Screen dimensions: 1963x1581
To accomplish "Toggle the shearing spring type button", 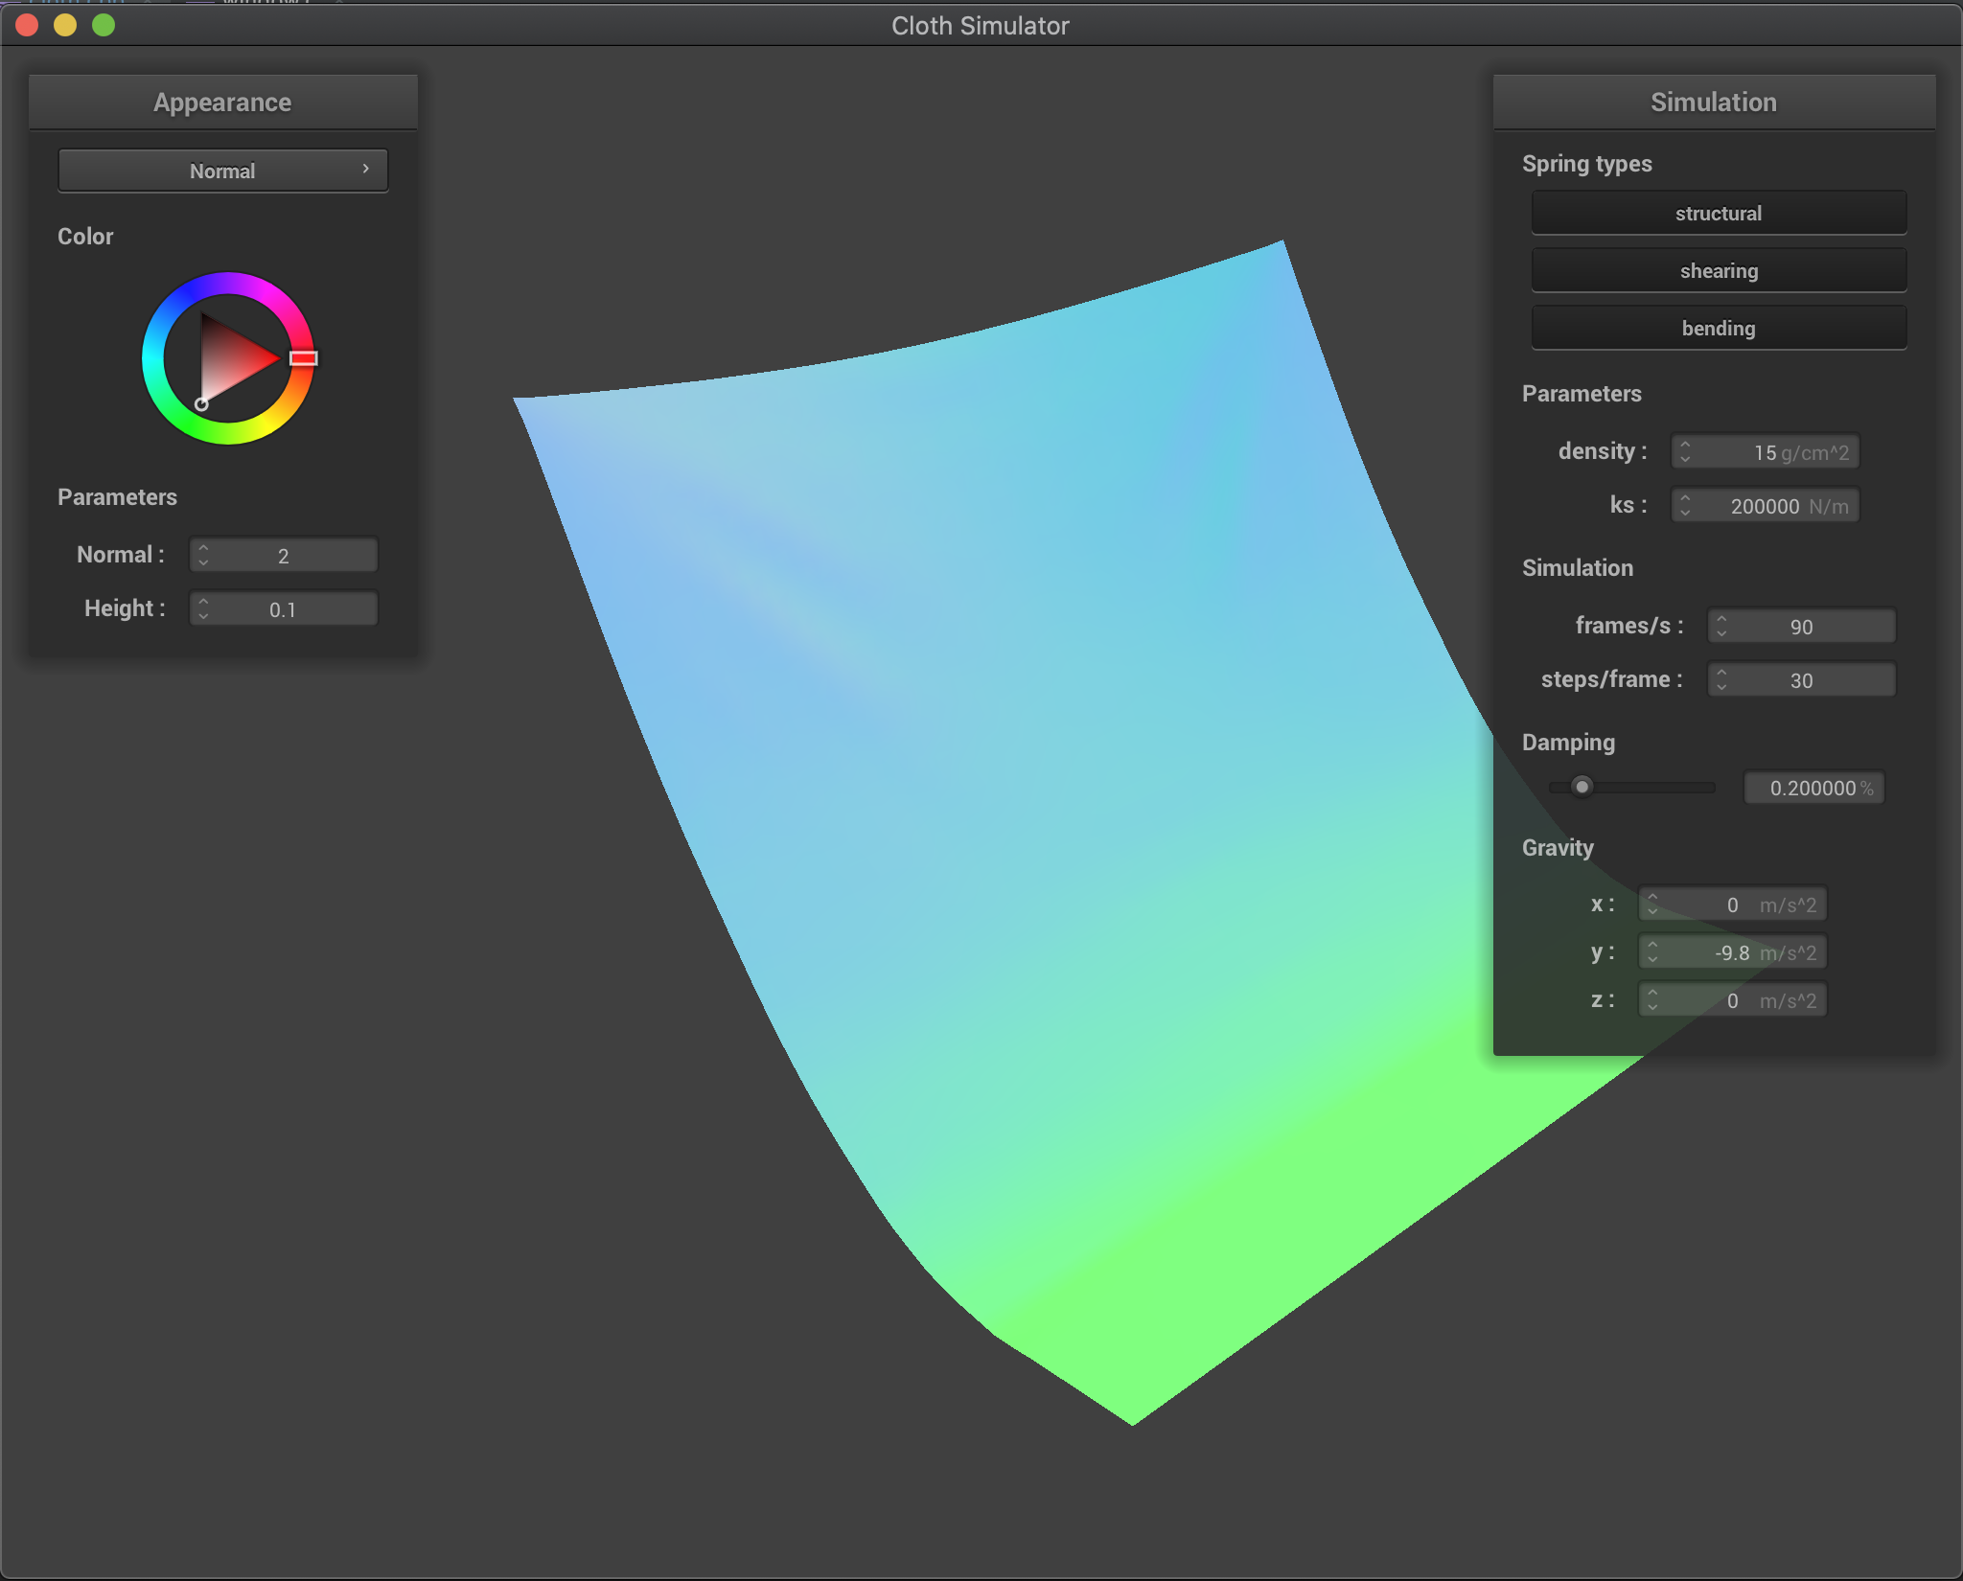I will coord(1718,270).
